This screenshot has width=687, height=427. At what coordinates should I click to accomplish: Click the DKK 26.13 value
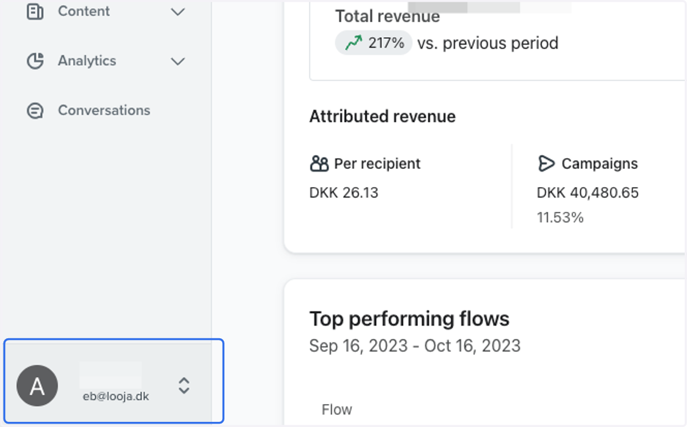click(344, 192)
